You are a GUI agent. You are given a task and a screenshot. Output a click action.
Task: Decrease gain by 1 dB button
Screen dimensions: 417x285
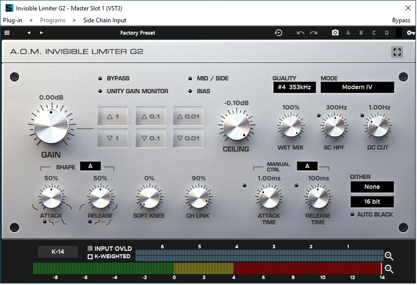coord(113,138)
